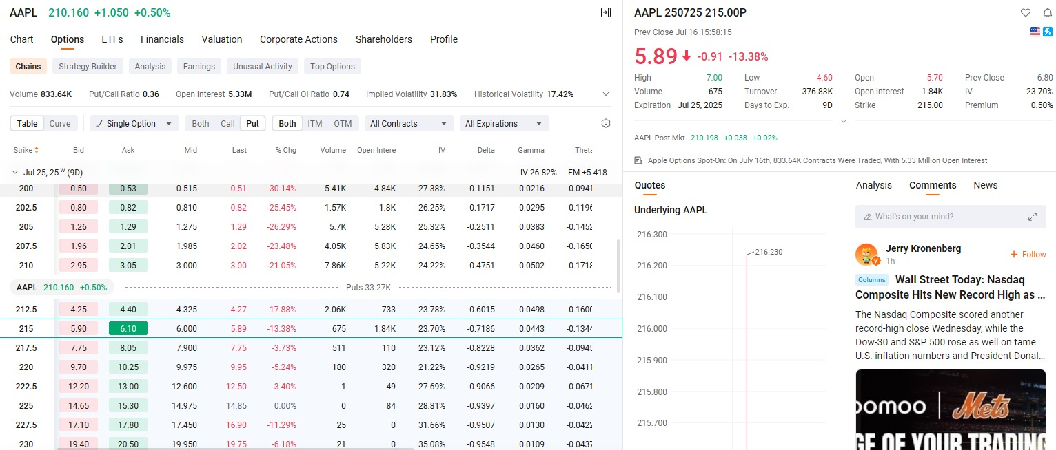This screenshot has height=450, width=1056.
Task: Switch to the Analysis tab beside Comments
Action: click(874, 185)
